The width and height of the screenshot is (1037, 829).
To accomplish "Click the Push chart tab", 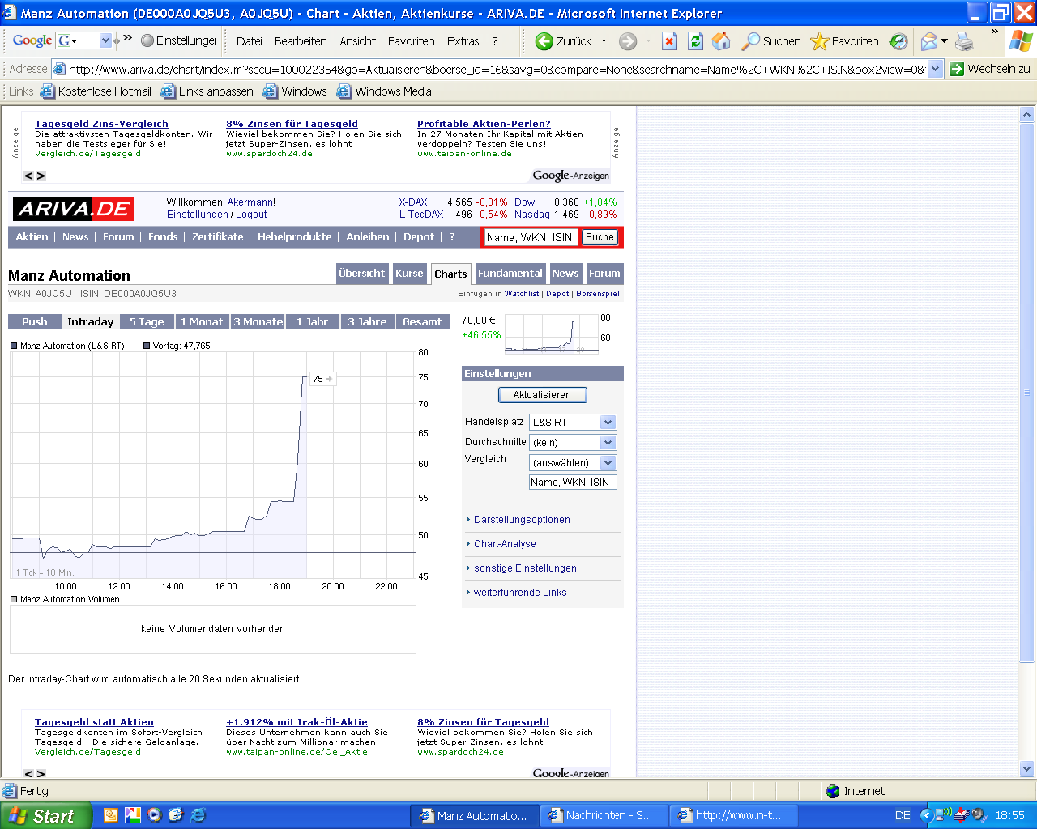I will pyautogui.click(x=35, y=321).
